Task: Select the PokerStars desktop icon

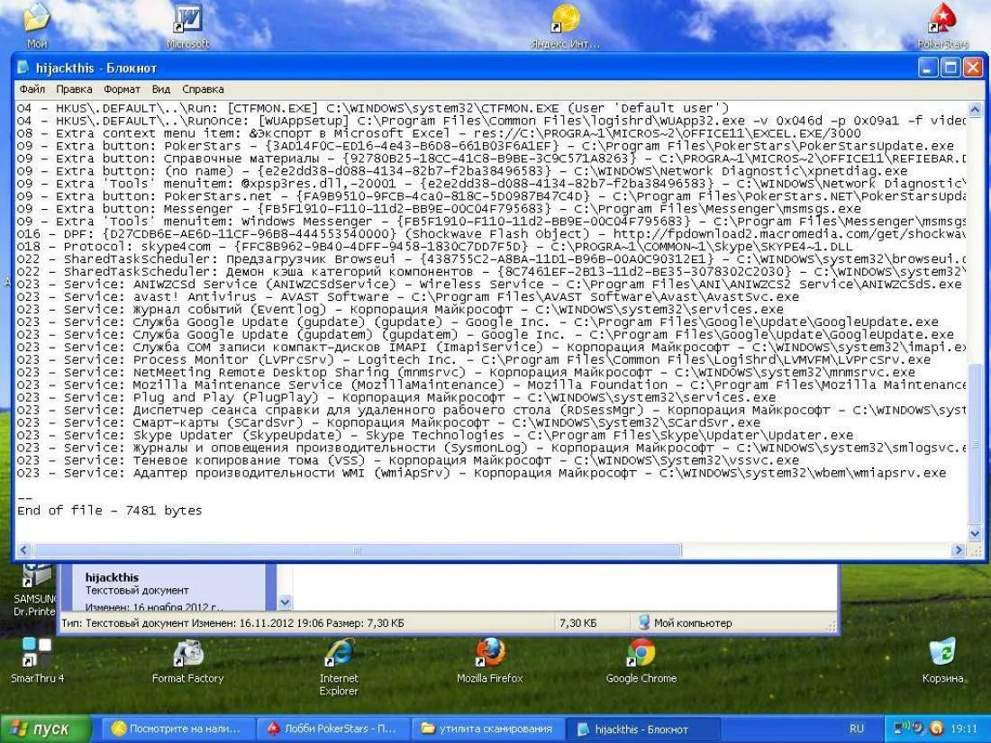Action: (942, 27)
